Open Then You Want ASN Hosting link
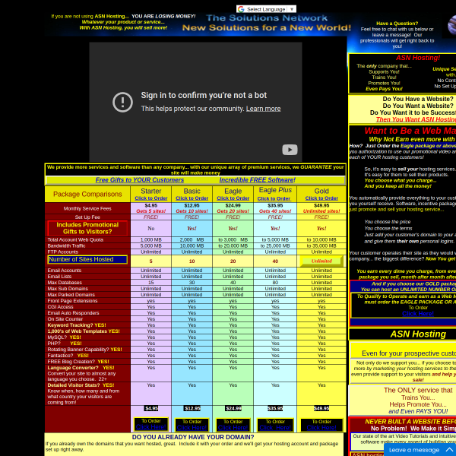Viewport: 456px width, 456px height. 416,119
